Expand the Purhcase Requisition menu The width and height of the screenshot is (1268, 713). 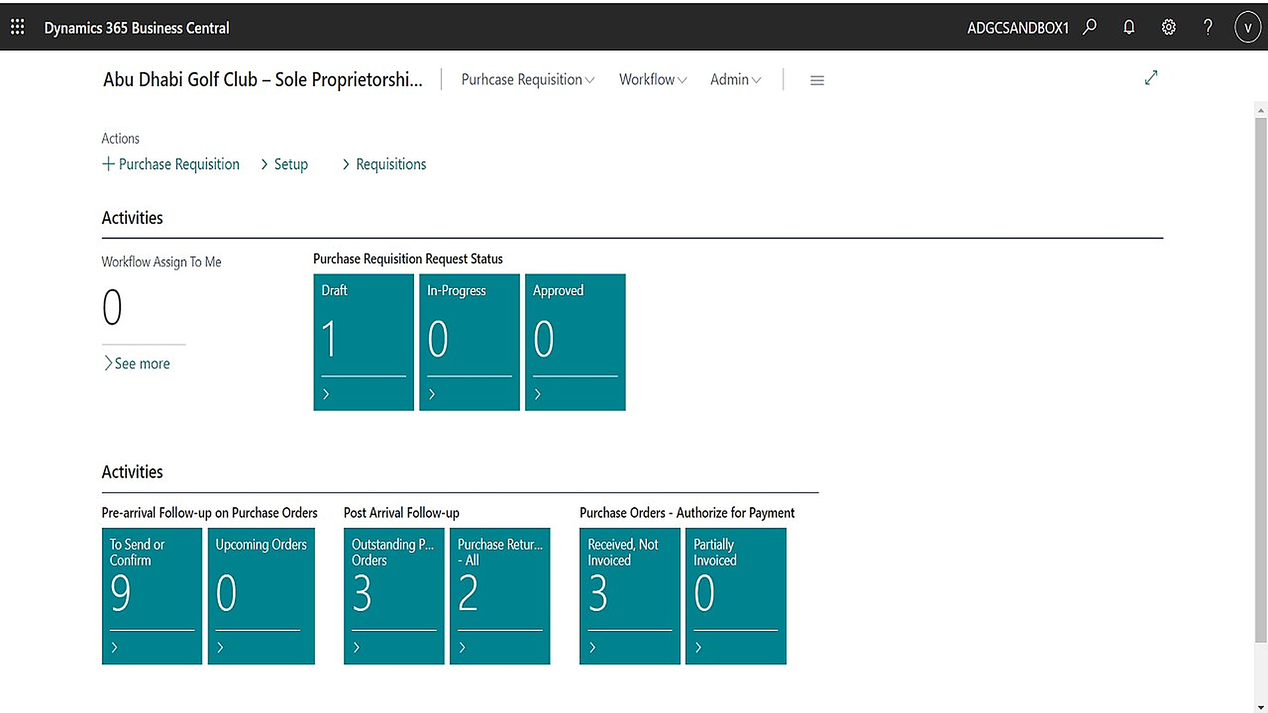click(x=528, y=80)
